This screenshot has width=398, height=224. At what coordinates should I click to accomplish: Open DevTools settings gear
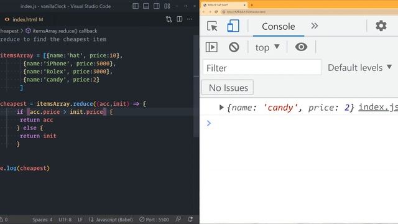tap(381, 26)
